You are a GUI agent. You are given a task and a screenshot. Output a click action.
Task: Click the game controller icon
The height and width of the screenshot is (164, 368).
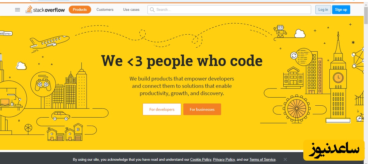43,84
